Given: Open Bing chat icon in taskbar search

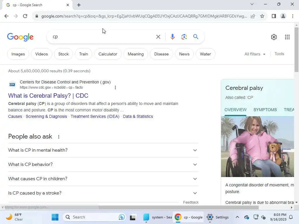Looking at the screenshot, I should pyautogui.click(x=121, y=217).
